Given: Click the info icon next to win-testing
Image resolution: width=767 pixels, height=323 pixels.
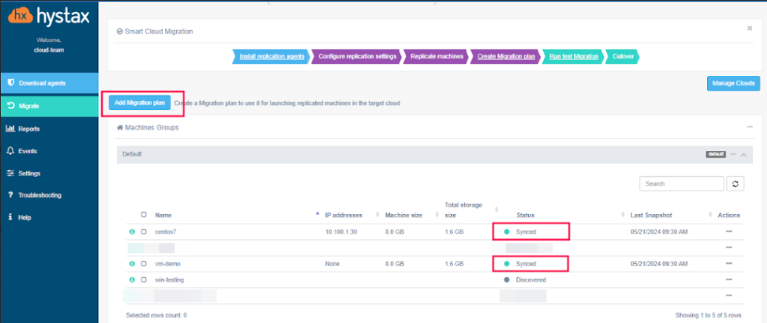Looking at the screenshot, I should 133,280.
